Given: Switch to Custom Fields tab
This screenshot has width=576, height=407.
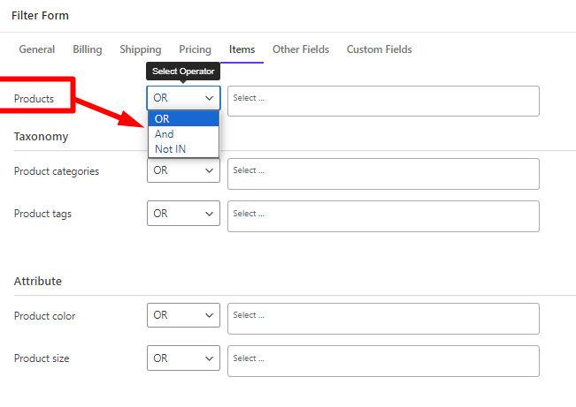Looking at the screenshot, I should (x=379, y=49).
